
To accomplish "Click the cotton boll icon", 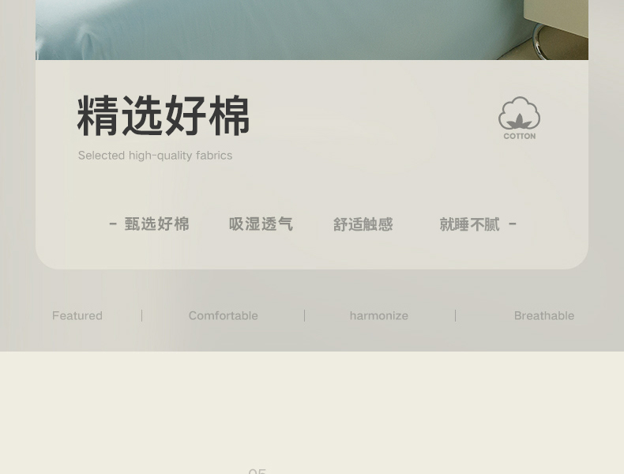I will (x=519, y=113).
